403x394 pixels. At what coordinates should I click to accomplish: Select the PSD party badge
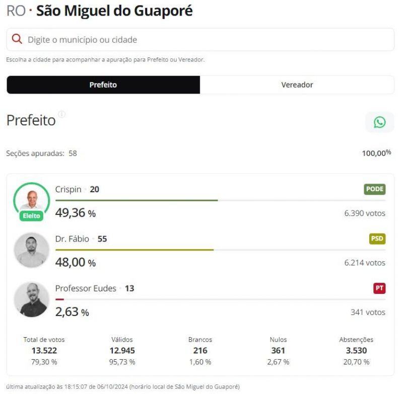point(377,238)
